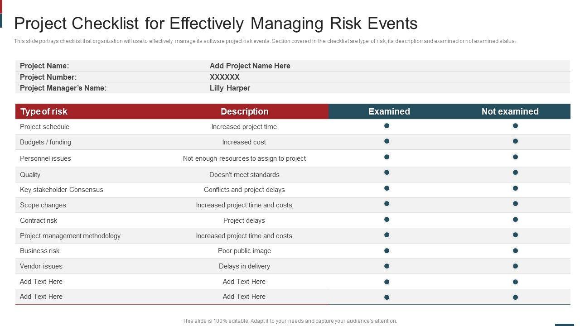Select Examined dot for Personnel issues
This screenshot has height=326, width=580.
click(387, 157)
